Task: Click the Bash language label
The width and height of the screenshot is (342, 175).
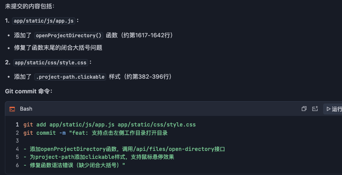Action: (26, 109)
